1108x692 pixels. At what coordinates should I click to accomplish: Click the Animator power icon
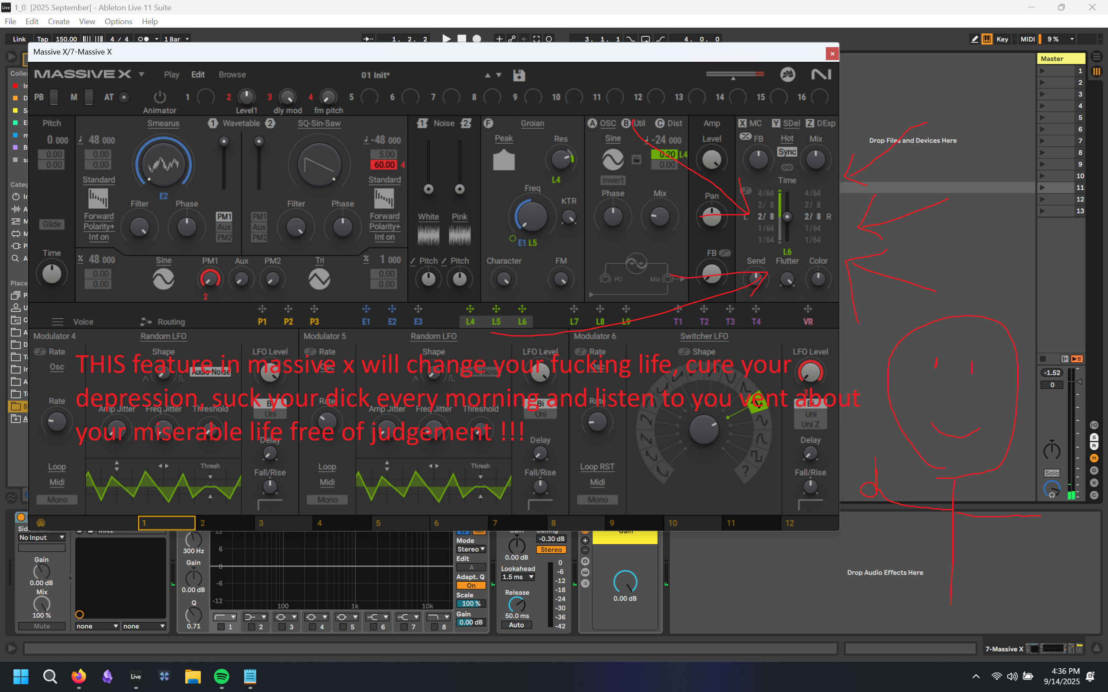pos(159,97)
